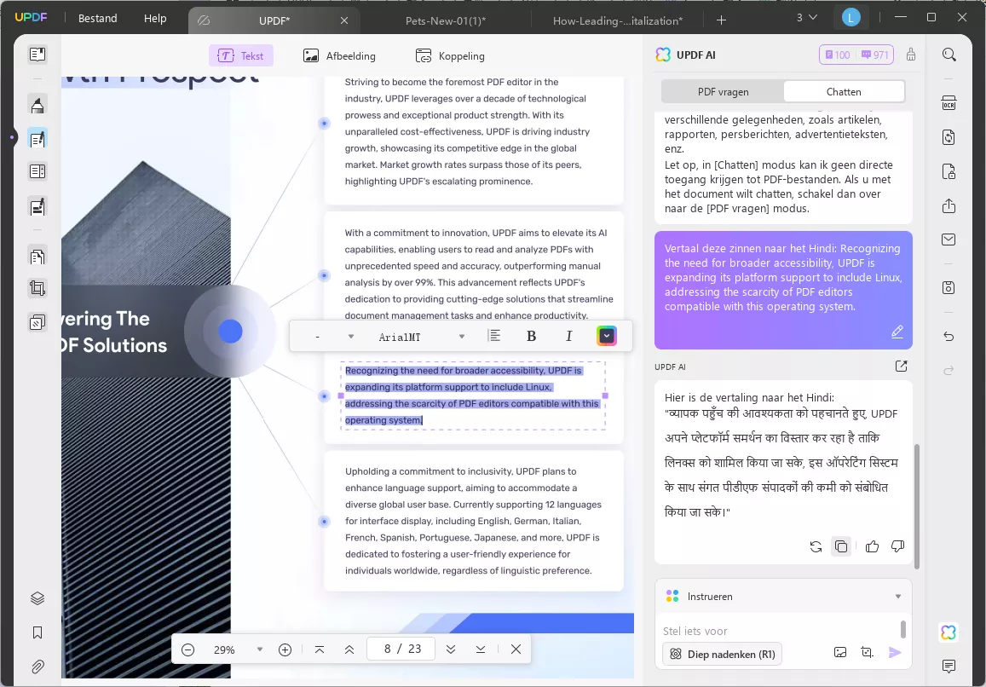Switch to PDF vragen mode
Viewport: 986px width, 687px height.
[x=724, y=92]
